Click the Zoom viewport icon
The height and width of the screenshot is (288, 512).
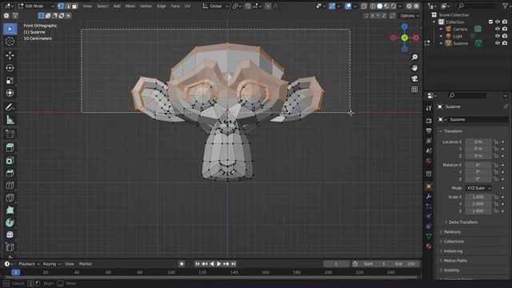tap(414, 58)
